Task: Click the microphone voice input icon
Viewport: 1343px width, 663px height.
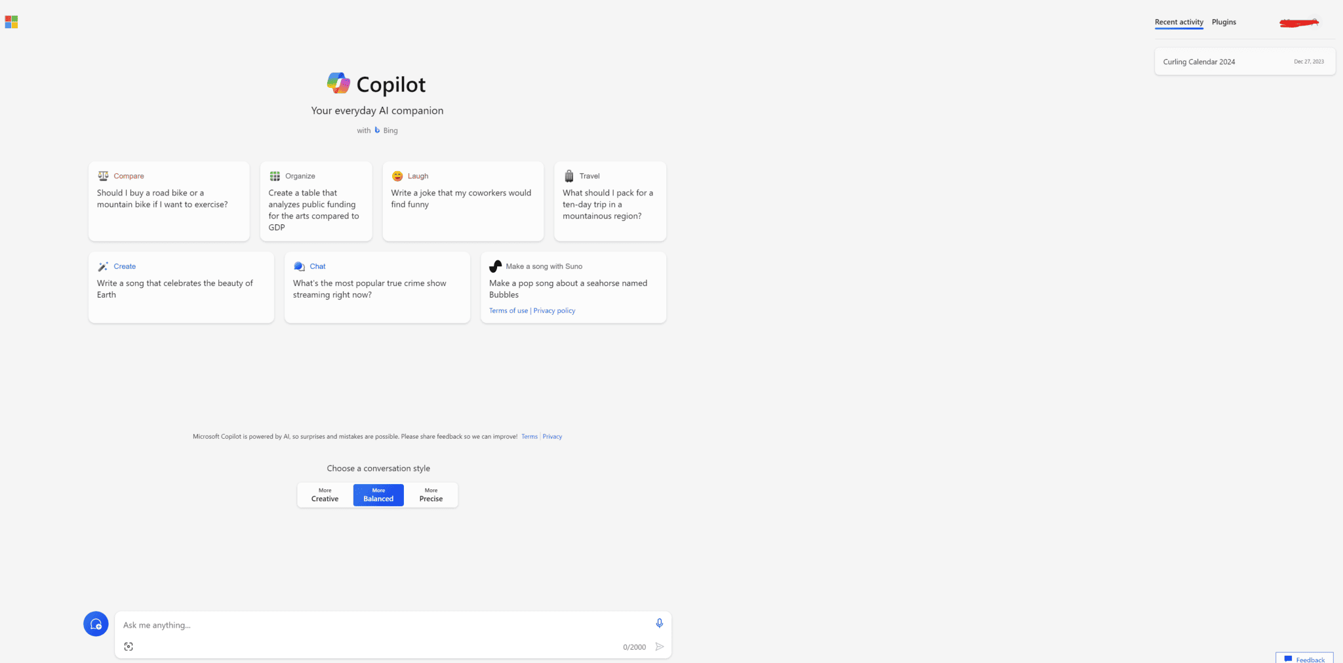Action: coord(659,623)
